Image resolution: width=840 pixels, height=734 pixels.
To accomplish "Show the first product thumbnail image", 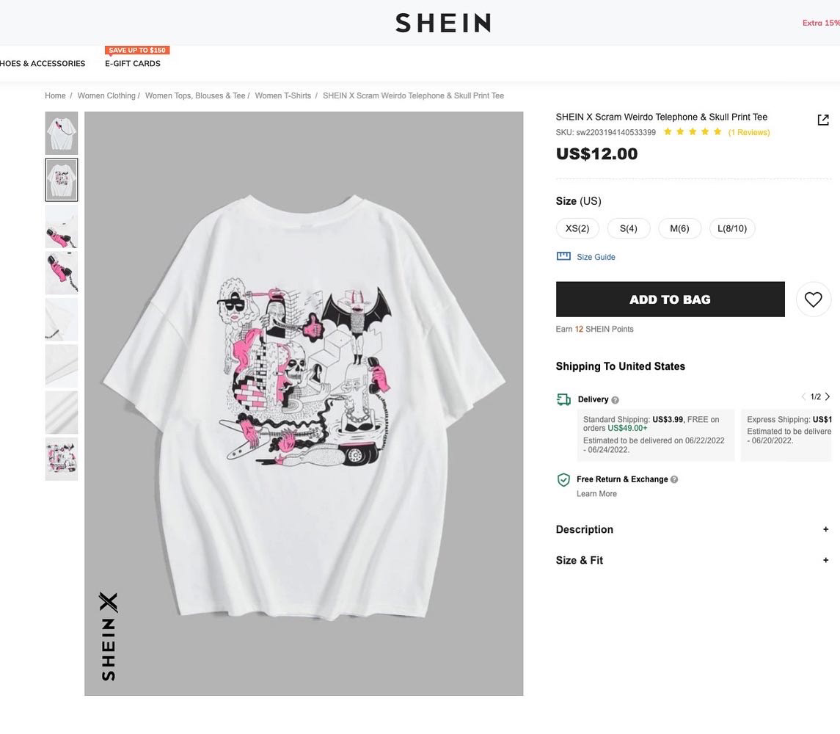I will click(x=62, y=133).
